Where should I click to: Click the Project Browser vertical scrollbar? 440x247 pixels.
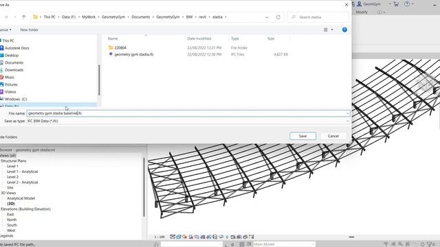[144, 187]
